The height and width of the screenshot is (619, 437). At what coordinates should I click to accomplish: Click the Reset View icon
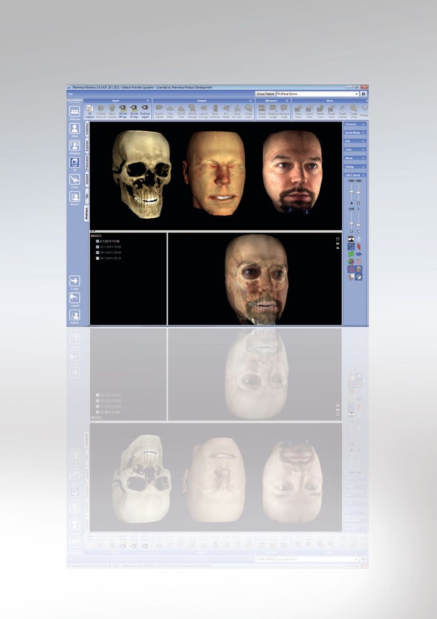click(331, 111)
